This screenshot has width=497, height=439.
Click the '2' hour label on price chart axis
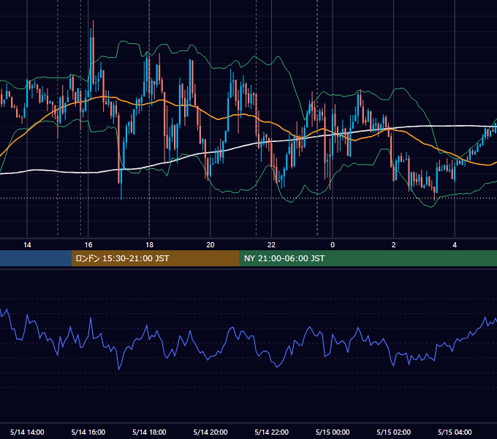394,245
